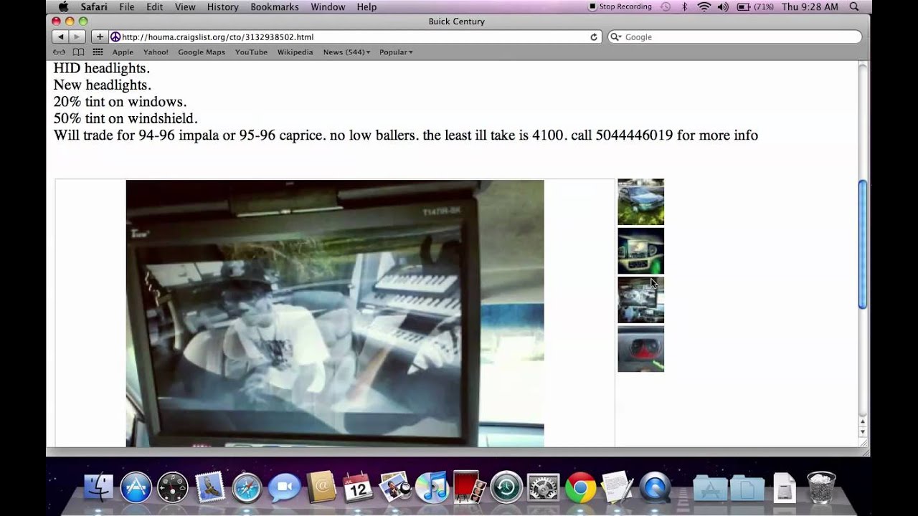
Task: Open the Google Maps bookmark
Action: coord(202,52)
